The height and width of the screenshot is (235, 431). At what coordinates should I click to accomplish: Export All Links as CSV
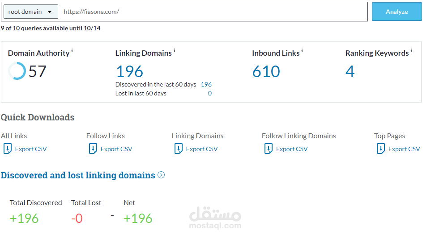point(31,149)
